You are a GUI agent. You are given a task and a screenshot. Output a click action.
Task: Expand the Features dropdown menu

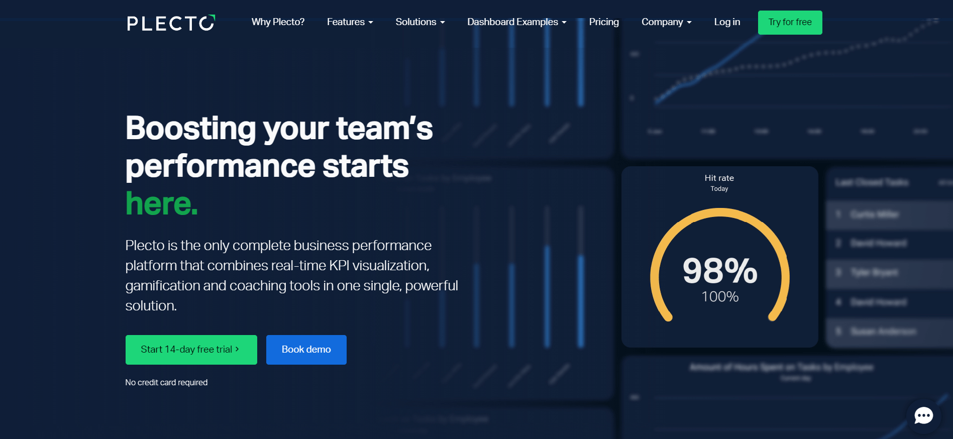click(350, 22)
